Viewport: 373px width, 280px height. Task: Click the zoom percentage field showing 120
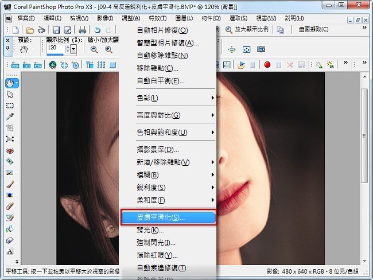(56, 48)
